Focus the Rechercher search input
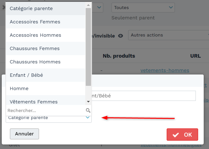209x149 pixels. pyautogui.click(x=46, y=110)
